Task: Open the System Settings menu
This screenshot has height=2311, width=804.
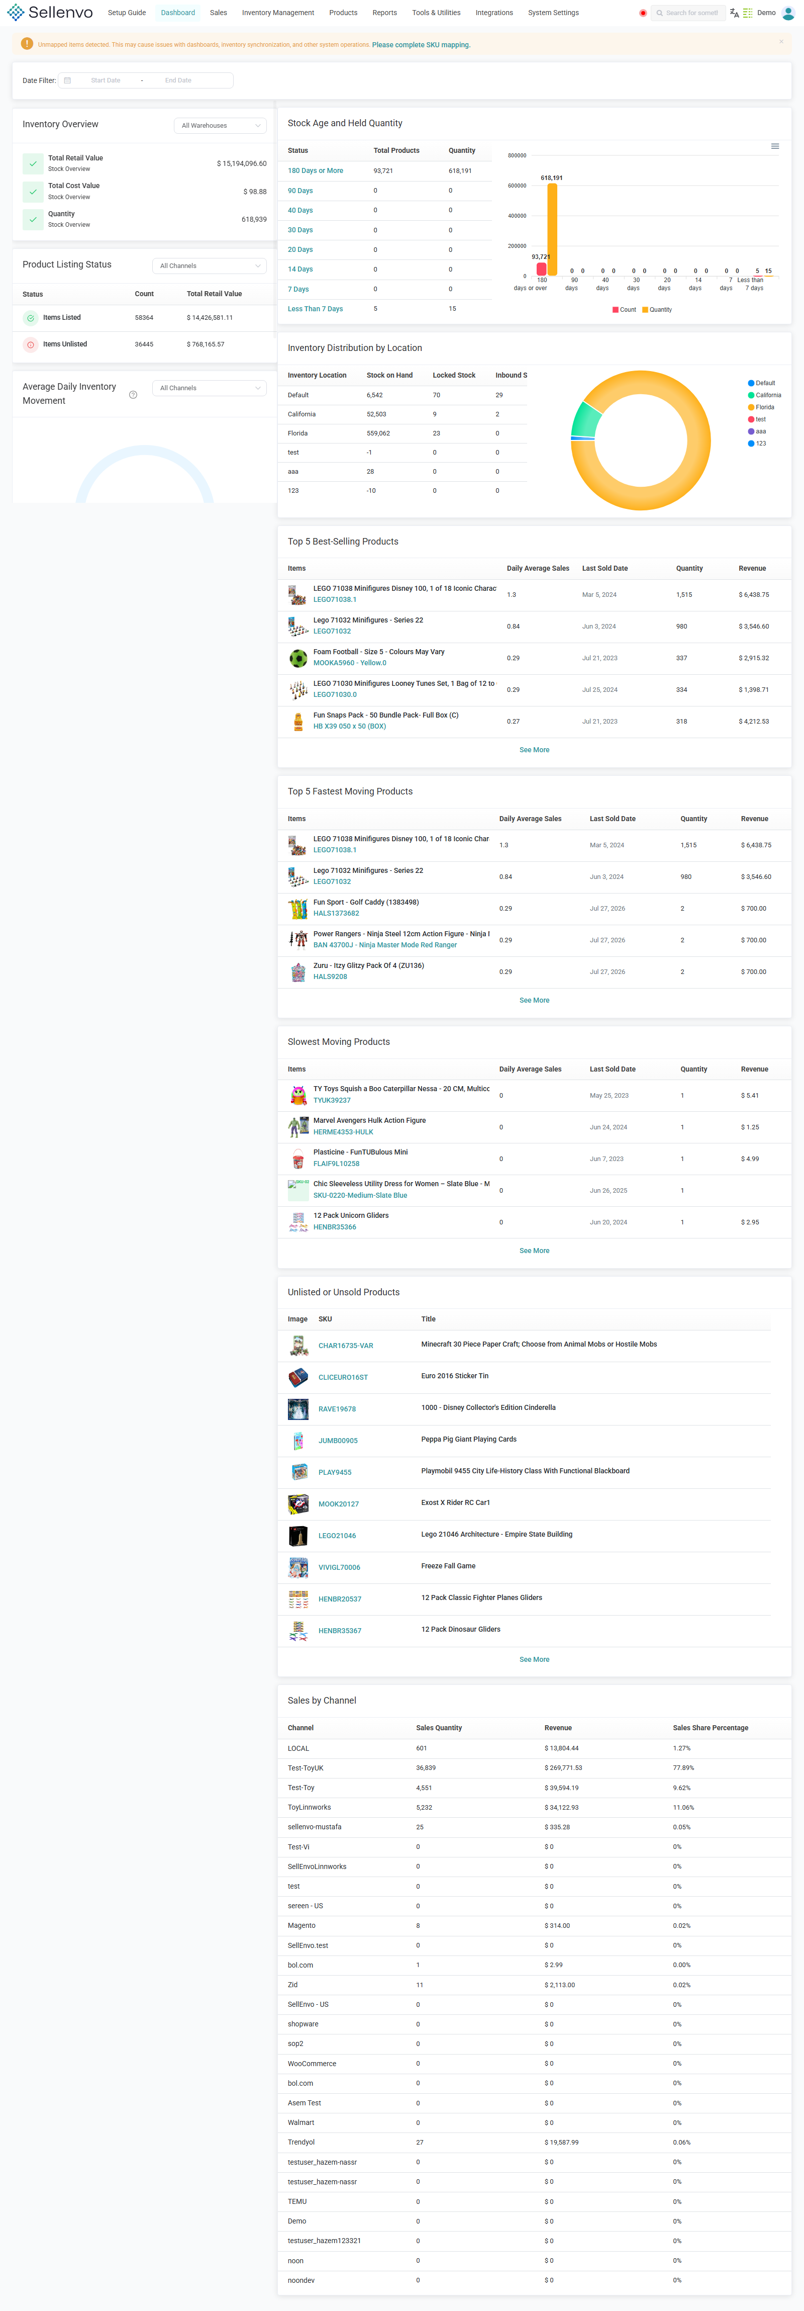Action: pyautogui.click(x=553, y=13)
